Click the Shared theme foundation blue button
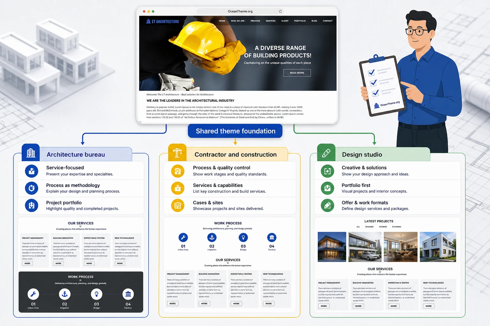The image size is (490, 326). click(235, 131)
